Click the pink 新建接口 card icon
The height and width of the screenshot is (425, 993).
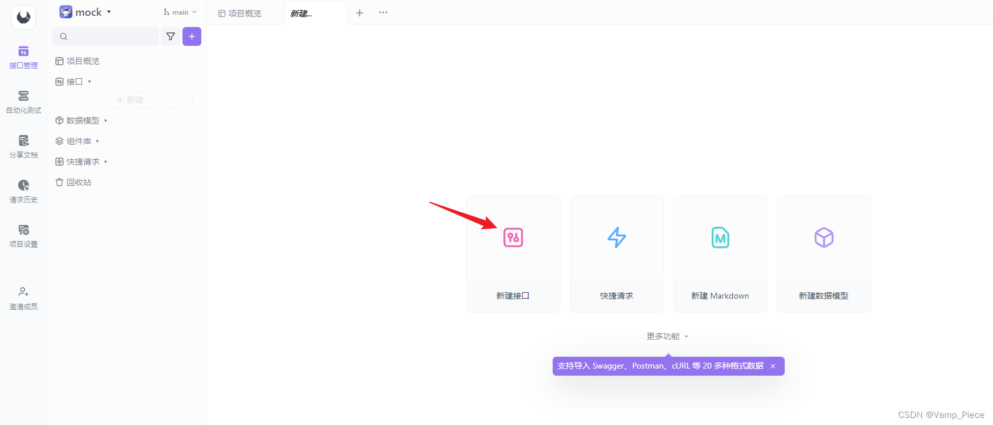513,237
